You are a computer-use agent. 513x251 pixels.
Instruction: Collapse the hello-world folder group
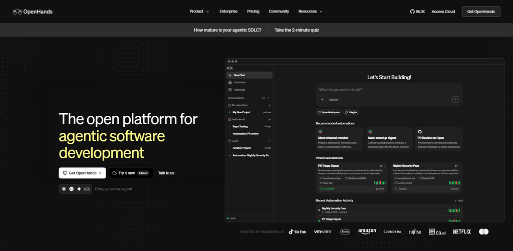coord(236,119)
